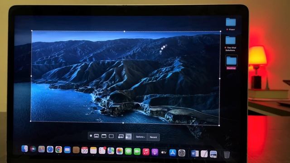The image size is (290, 163).
Task: Open the Options dropdown in screenshot toolbar
Action: 140,137
